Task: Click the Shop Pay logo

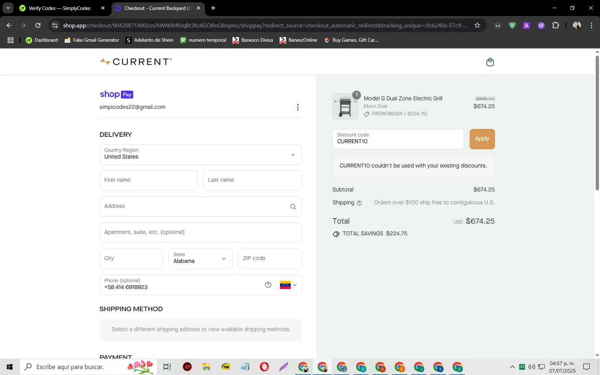Action: point(116,94)
